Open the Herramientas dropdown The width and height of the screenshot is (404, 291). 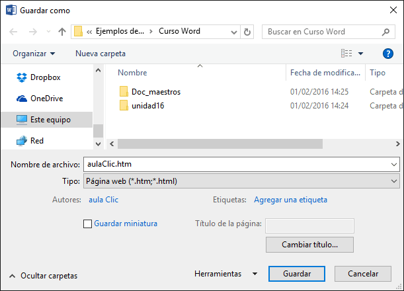[x=225, y=274]
